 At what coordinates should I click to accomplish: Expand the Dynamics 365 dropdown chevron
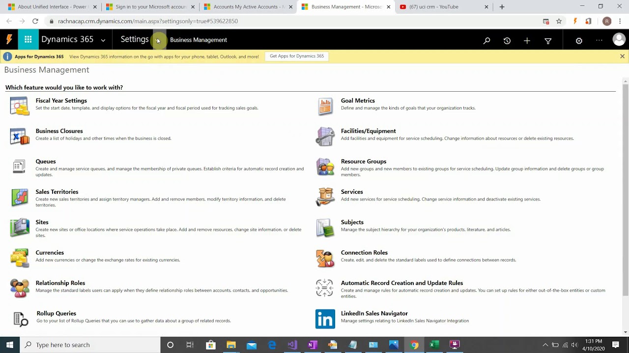pos(103,40)
